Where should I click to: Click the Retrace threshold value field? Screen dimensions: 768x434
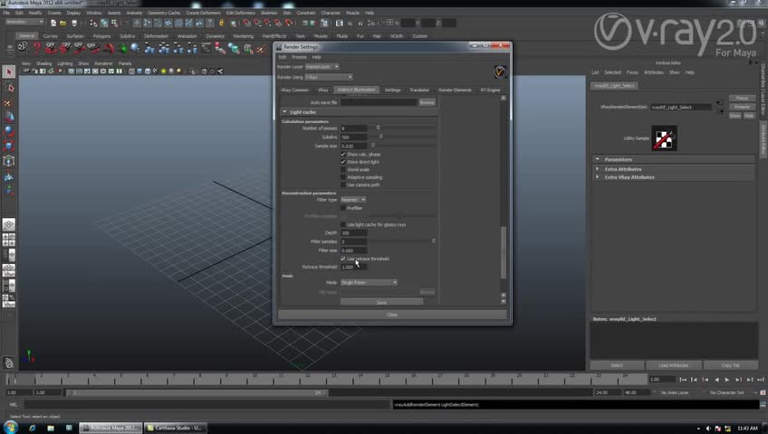[353, 267]
